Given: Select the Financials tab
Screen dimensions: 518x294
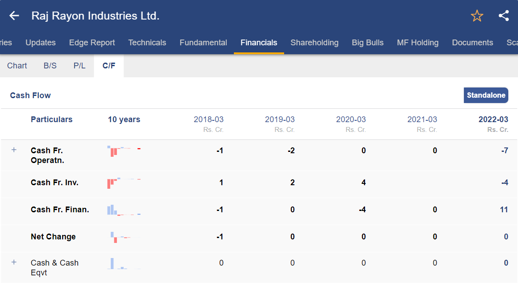Looking at the screenshot, I should (259, 43).
